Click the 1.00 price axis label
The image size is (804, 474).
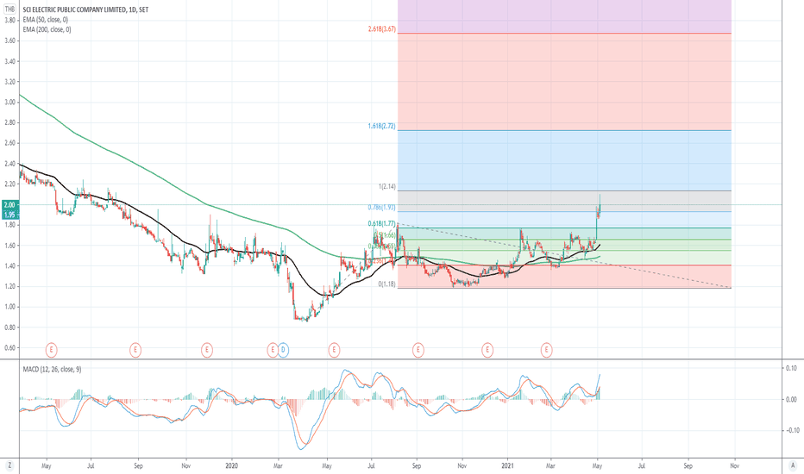tap(9, 307)
